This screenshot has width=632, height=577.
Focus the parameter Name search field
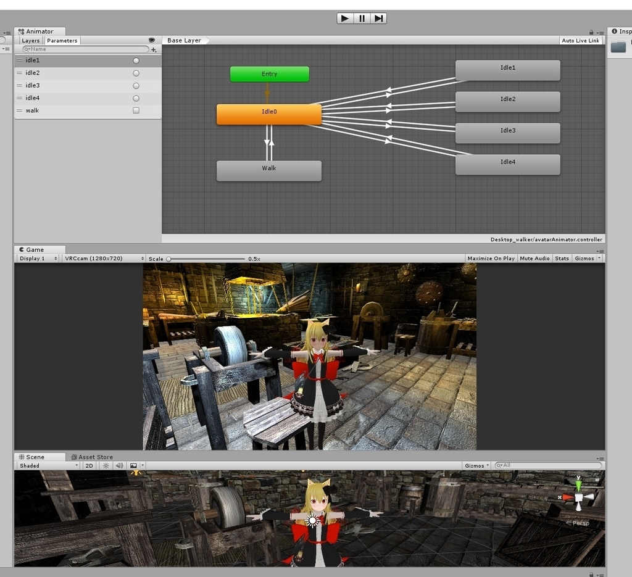85,49
